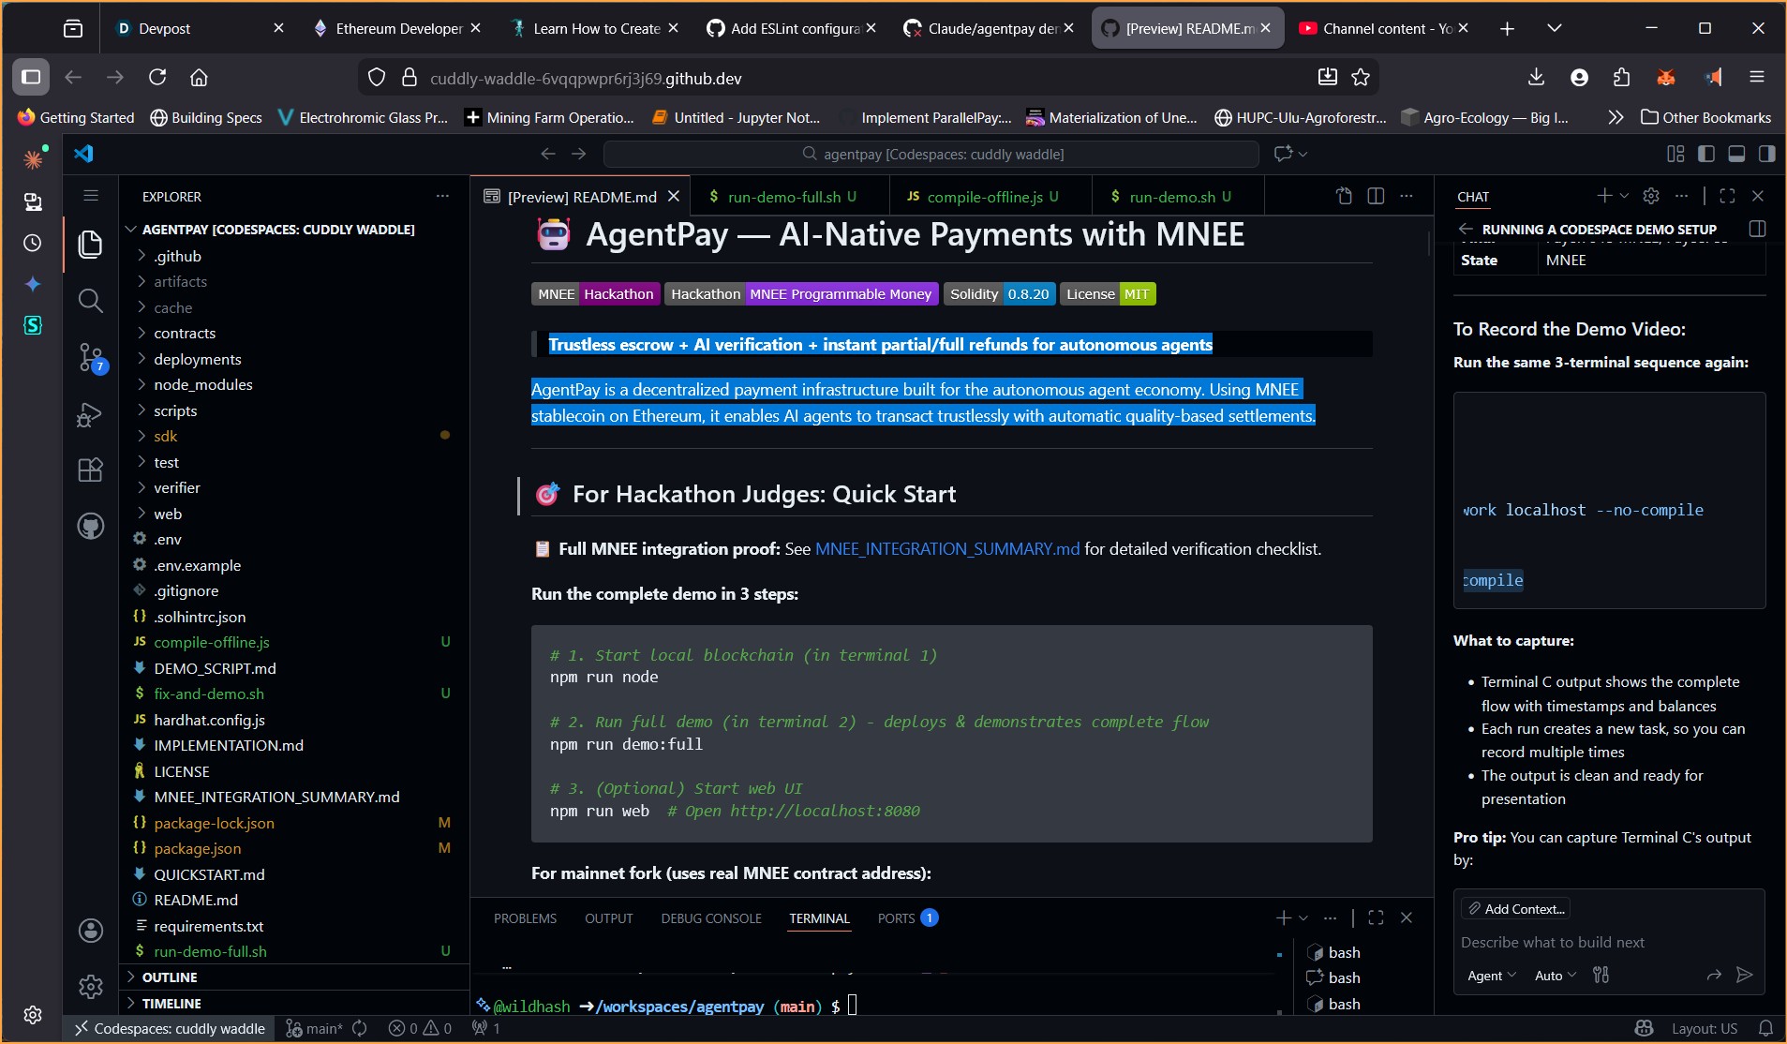Open the Other Bookmarks folder
The width and height of the screenshot is (1787, 1044).
click(x=1705, y=117)
